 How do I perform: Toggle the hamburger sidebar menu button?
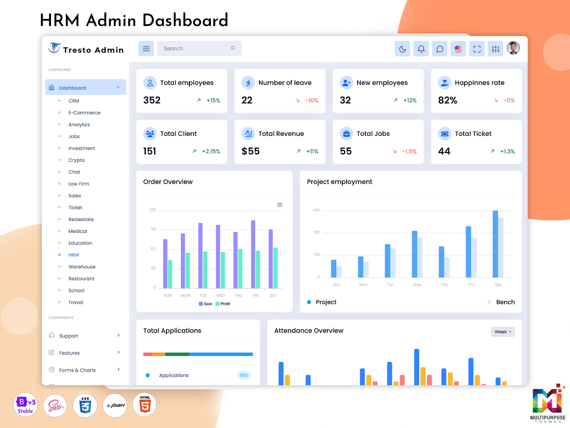click(x=146, y=49)
